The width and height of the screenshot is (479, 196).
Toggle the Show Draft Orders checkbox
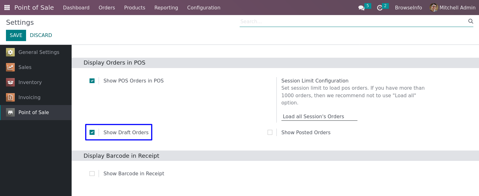pyautogui.click(x=92, y=132)
